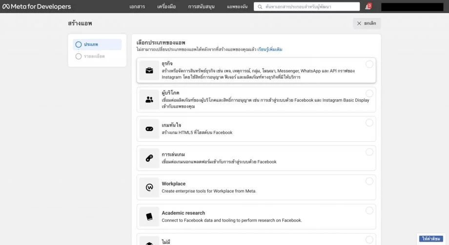Select the การเล่นเกม radio button
This screenshot has width=449, height=245.
[x=369, y=152]
